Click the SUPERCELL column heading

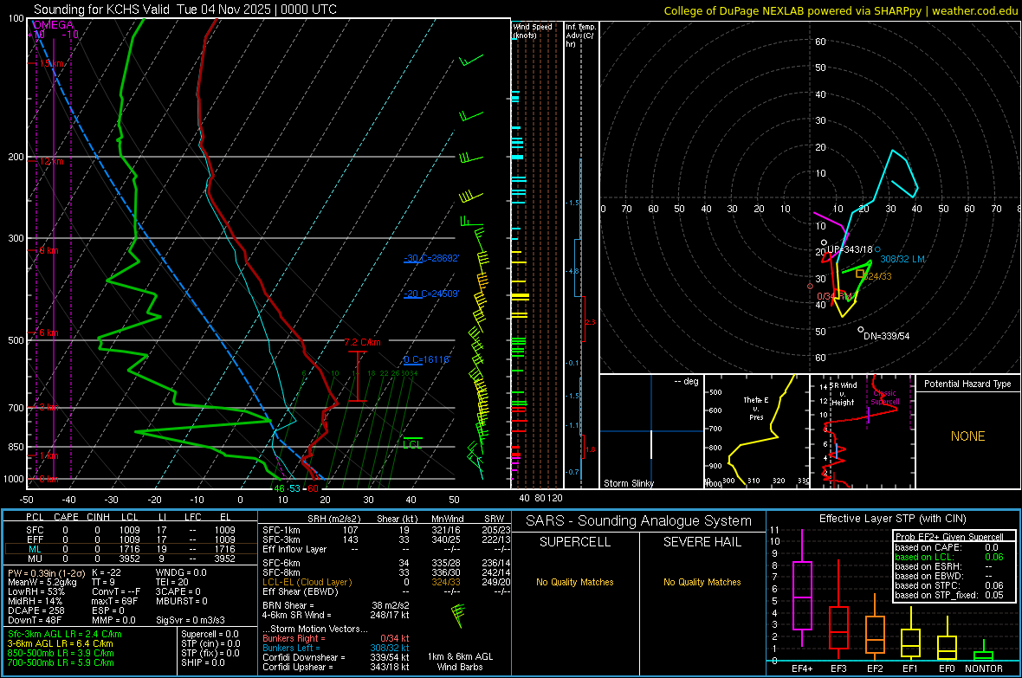coord(575,542)
